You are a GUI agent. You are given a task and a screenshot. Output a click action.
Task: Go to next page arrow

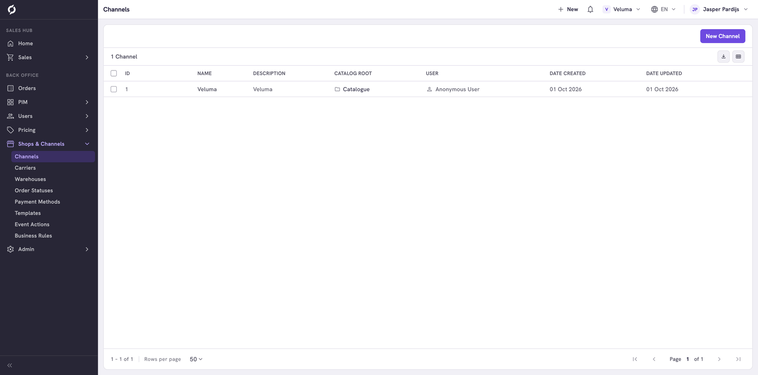coord(719,359)
